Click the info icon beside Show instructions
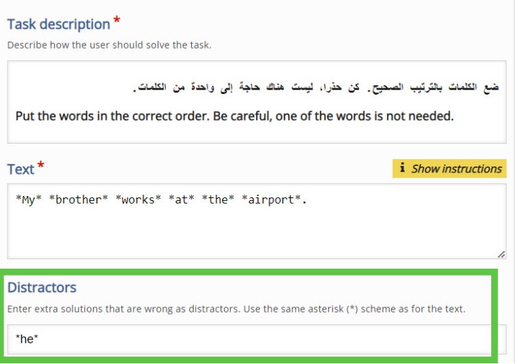 pos(402,168)
